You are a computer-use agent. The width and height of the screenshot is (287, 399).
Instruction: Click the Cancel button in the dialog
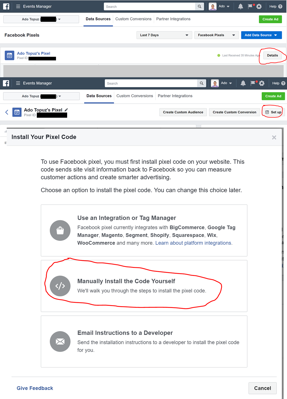[263, 388]
